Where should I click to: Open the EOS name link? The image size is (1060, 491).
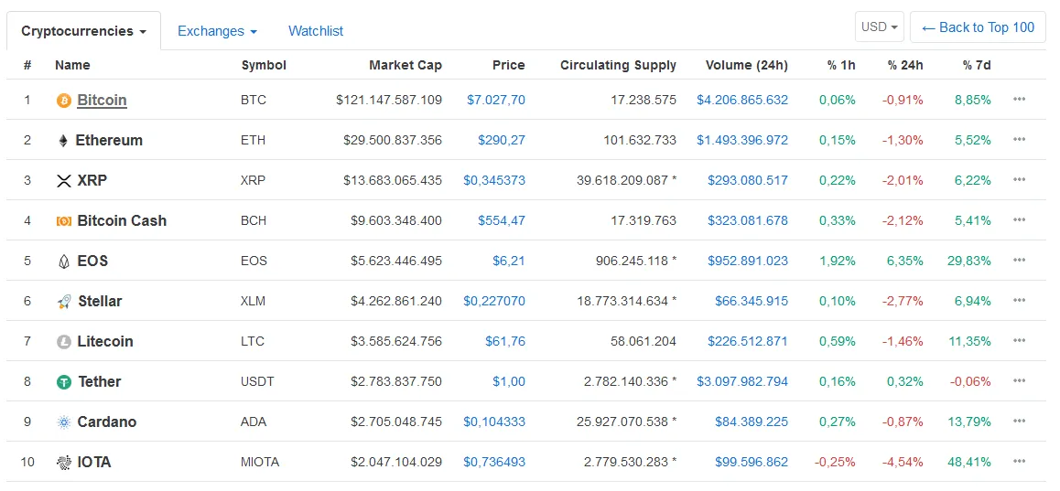pos(92,261)
